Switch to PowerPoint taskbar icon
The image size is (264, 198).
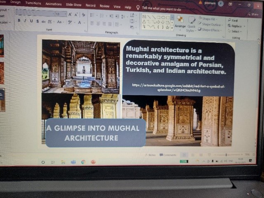[93, 162]
